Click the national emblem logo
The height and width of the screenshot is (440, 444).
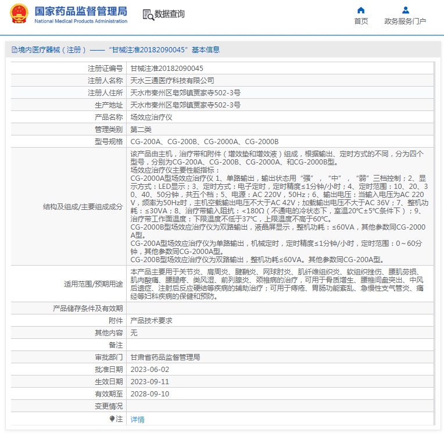[19, 13]
